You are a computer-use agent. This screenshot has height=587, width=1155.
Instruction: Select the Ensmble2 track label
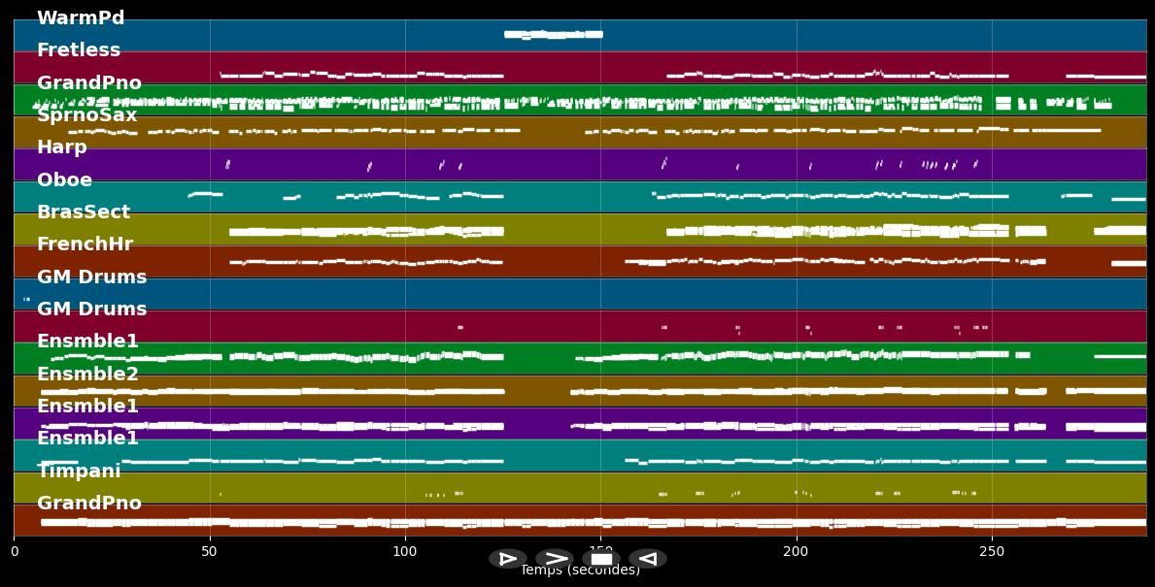tap(88, 375)
